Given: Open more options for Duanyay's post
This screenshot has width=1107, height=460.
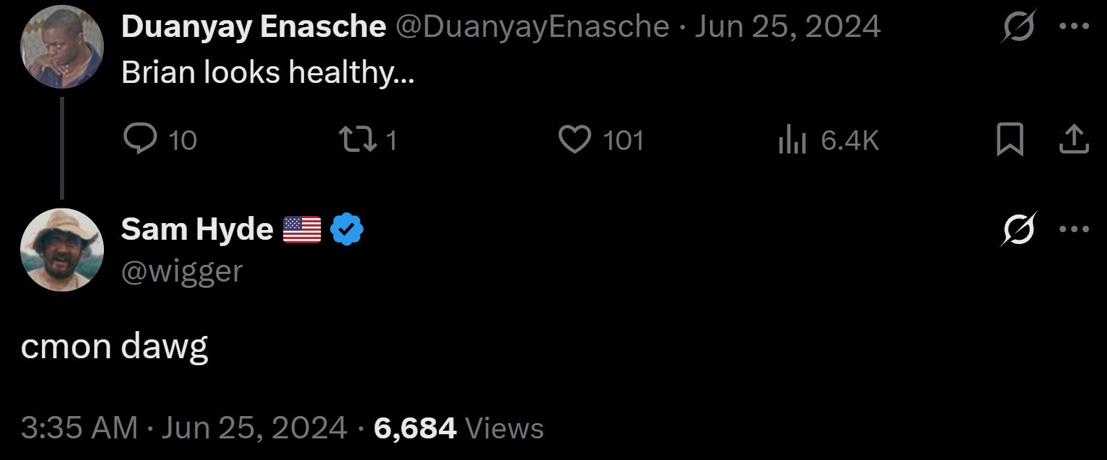Looking at the screenshot, I should coord(1074,26).
